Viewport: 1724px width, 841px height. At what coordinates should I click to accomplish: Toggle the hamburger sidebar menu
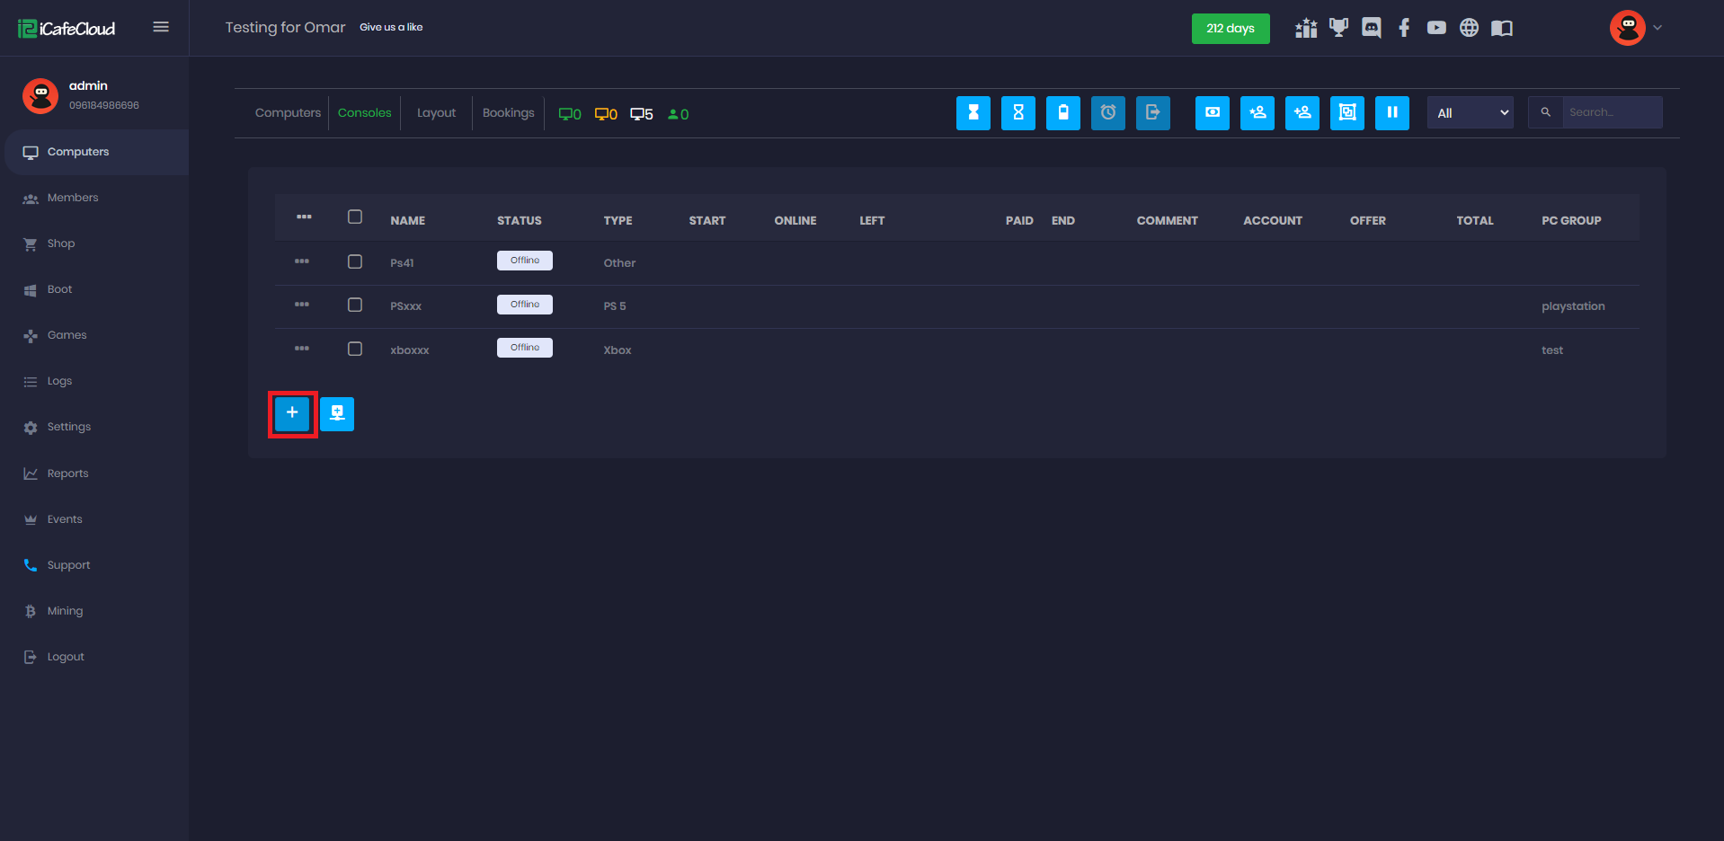[x=161, y=27]
